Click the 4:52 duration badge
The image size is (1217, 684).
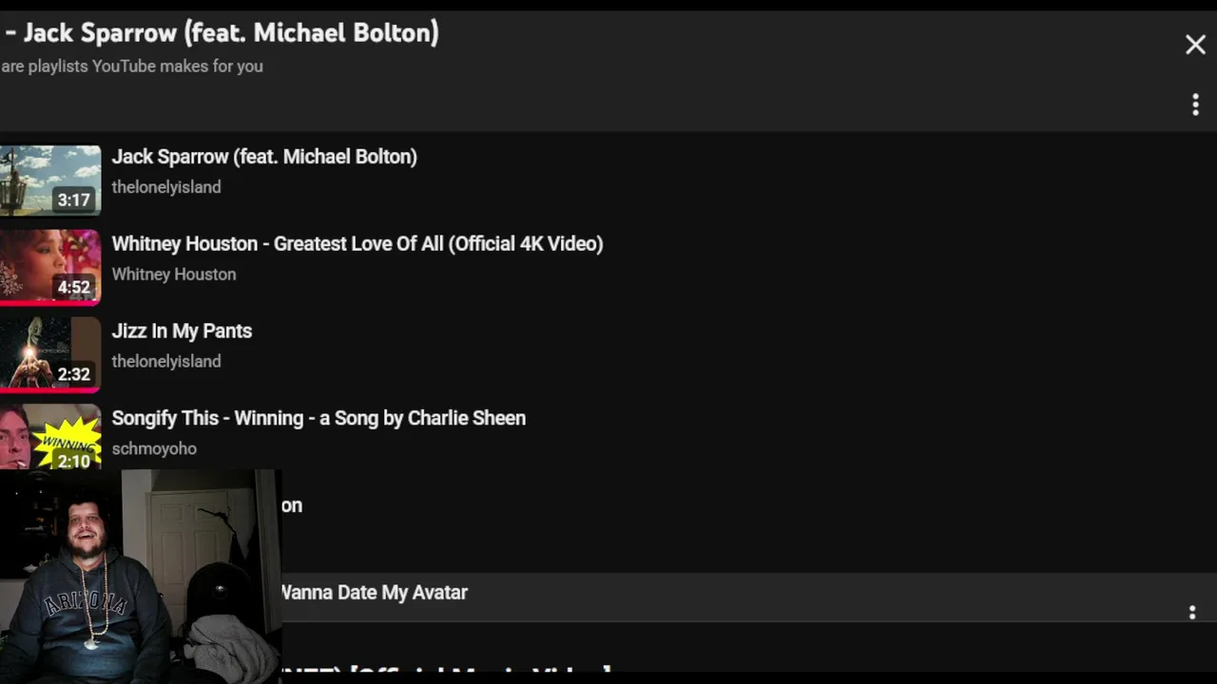point(73,287)
